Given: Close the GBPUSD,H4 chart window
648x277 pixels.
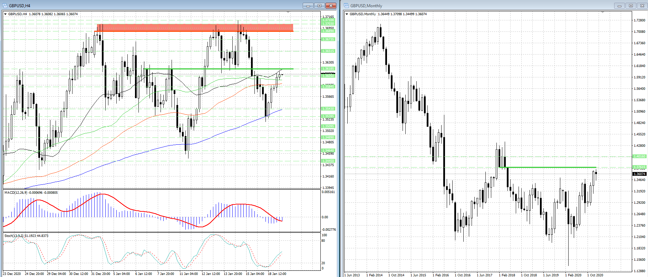Looking at the screenshot, I should [x=331, y=6].
